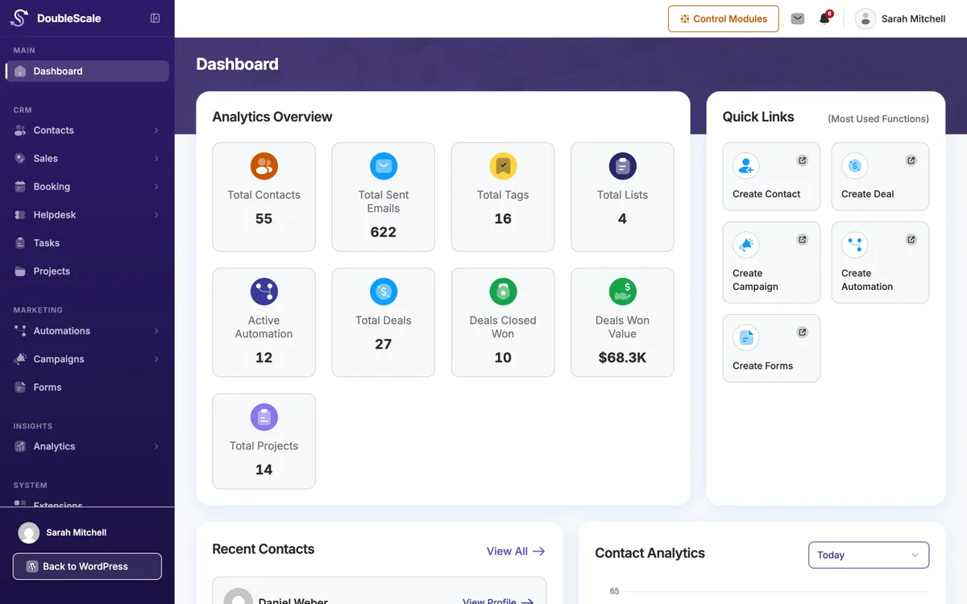Image resolution: width=967 pixels, height=604 pixels.
Task: Click external-link icon on Create Forms card
Action: pyautogui.click(x=803, y=332)
